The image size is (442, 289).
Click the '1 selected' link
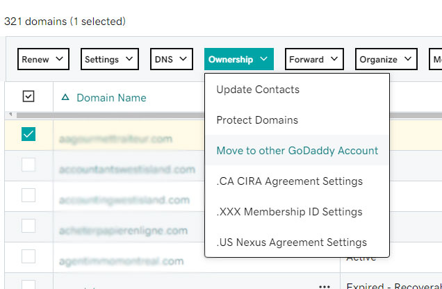tap(97, 22)
